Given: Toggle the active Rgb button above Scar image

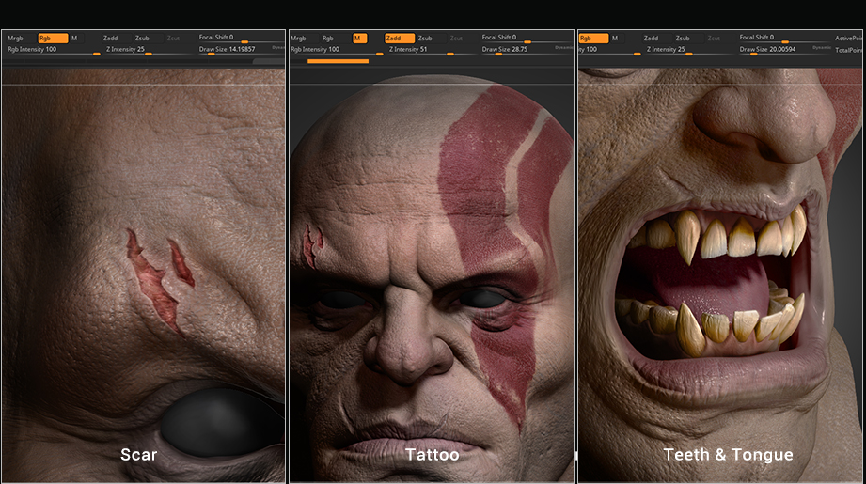Looking at the screenshot, I should (52, 39).
